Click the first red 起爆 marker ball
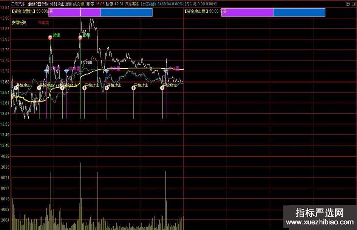The height and width of the screenshot is (230, 357). coord(50,37)
